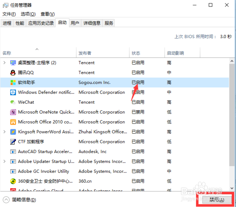
Task: Click the 360安全卫士 green icon
Action: 13,181
